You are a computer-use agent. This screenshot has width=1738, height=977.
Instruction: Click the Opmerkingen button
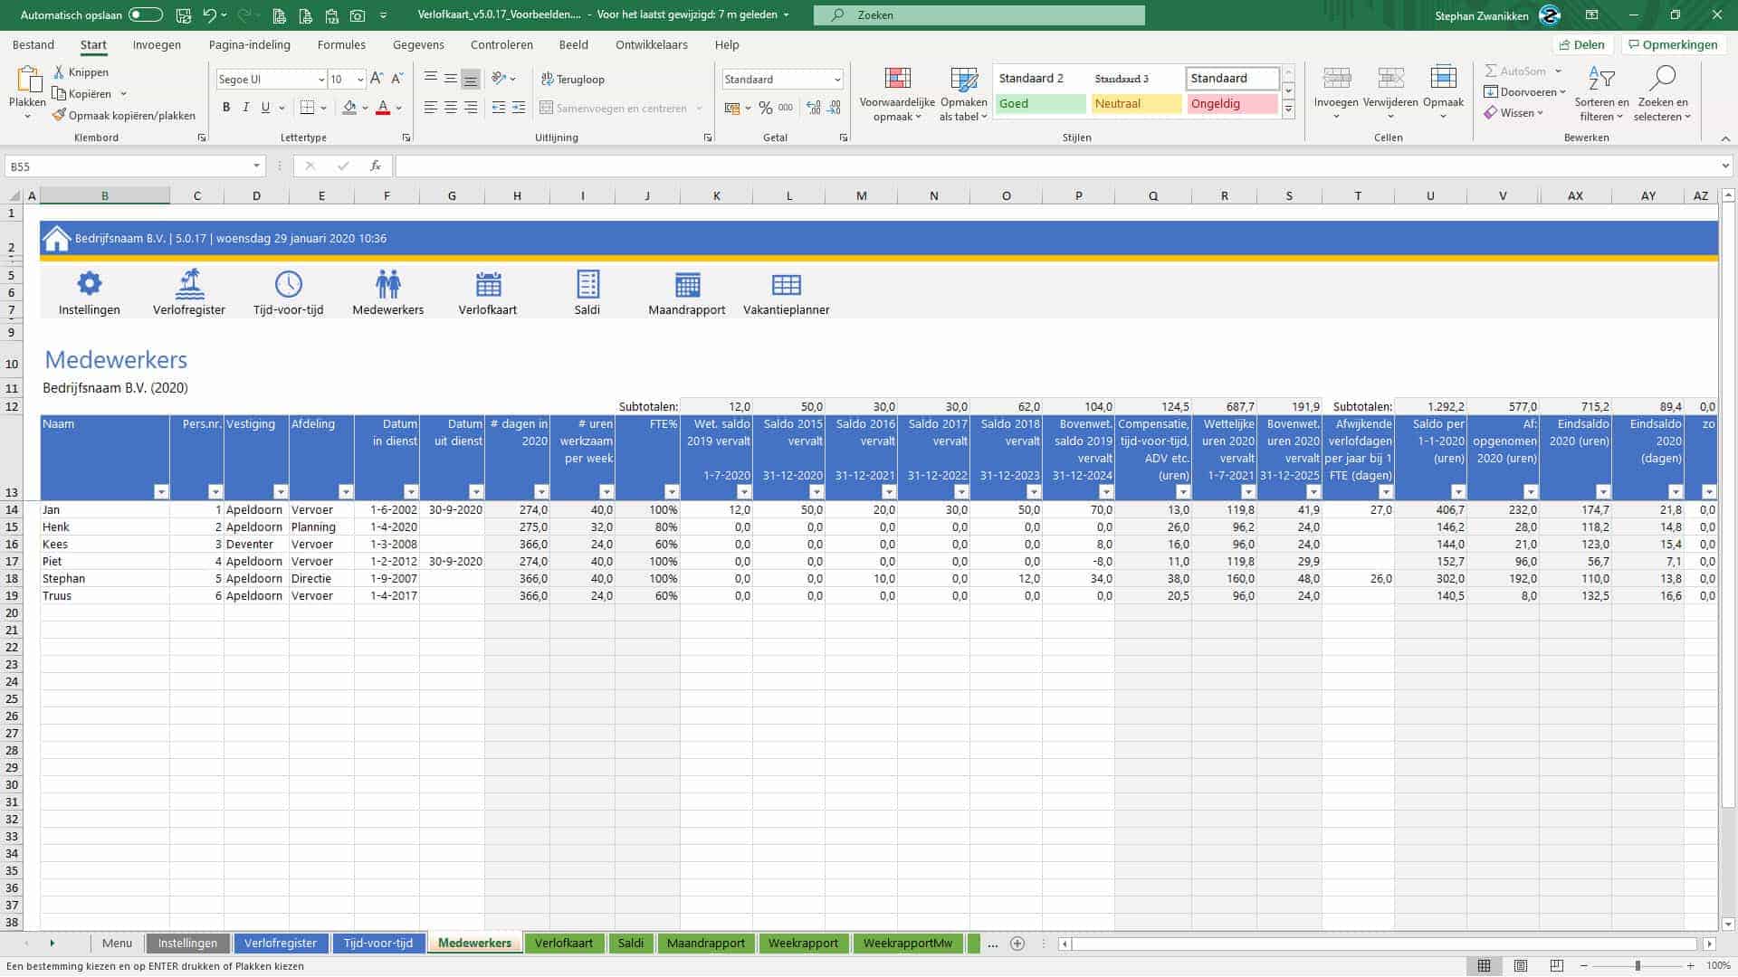(x=1672, y=44)
